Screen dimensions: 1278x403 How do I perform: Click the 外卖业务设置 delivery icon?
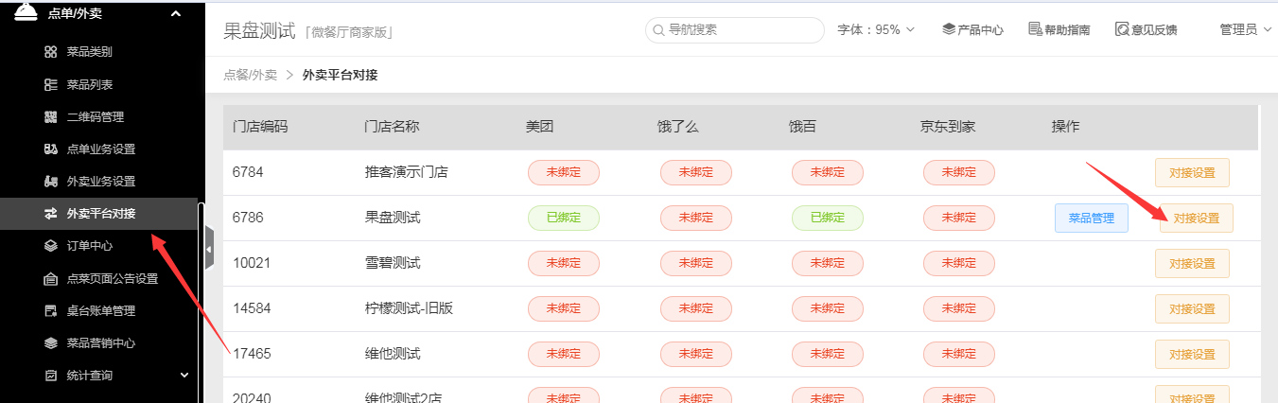[x=51, y=182]
